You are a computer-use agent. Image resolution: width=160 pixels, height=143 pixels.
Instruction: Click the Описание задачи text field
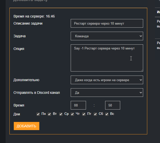point(107,23)
